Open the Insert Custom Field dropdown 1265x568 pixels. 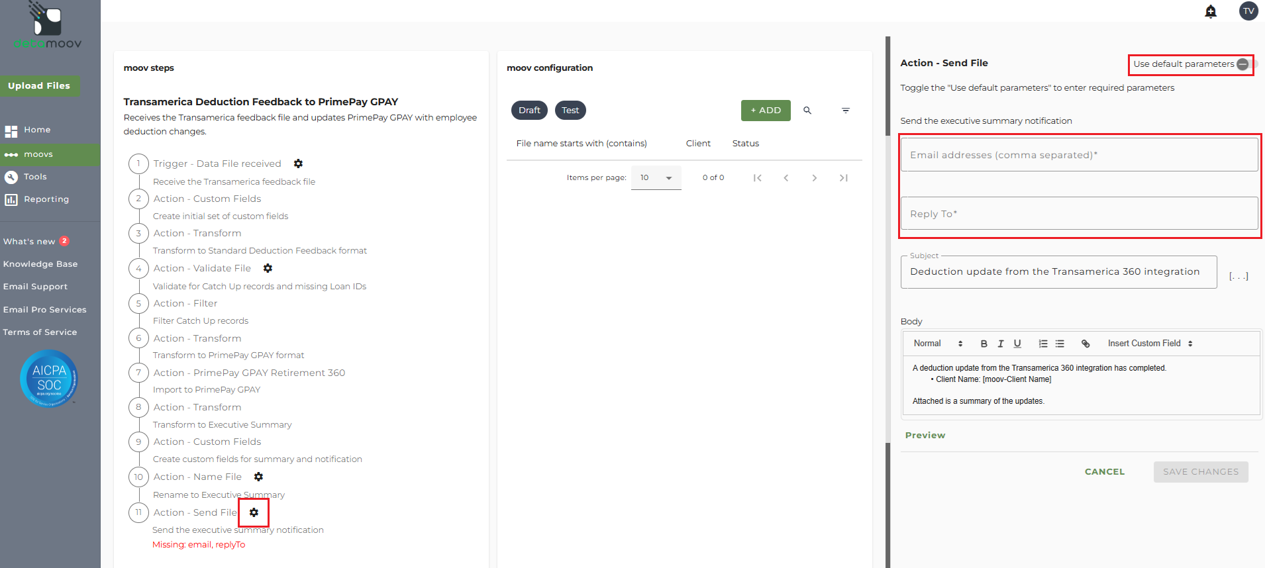click(x=1150, y=344)
